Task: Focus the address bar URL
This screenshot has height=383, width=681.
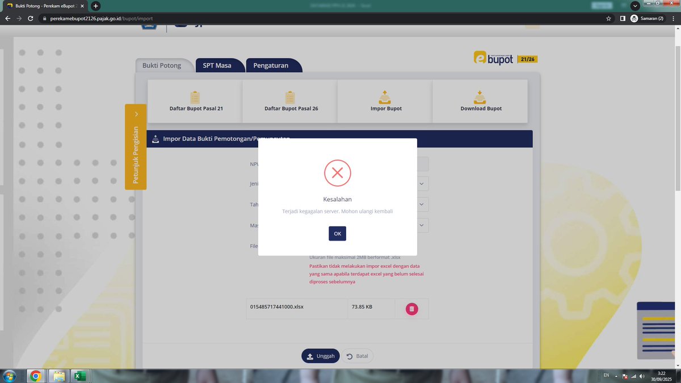Action: 102,18
